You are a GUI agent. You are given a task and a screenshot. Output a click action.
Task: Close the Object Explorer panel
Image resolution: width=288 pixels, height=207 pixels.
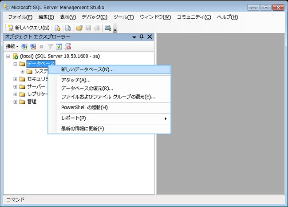(x=150, y=37)
